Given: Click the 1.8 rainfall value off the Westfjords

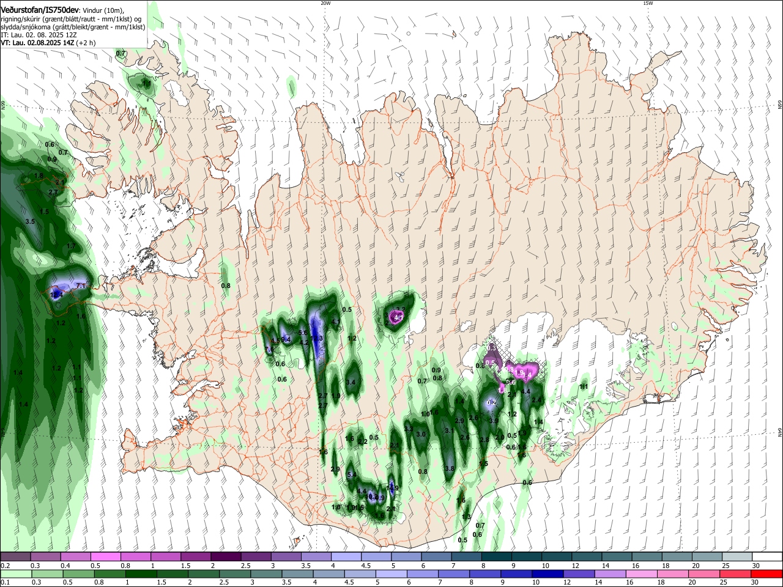Looking at the screenshot, I should coord(39,176).
